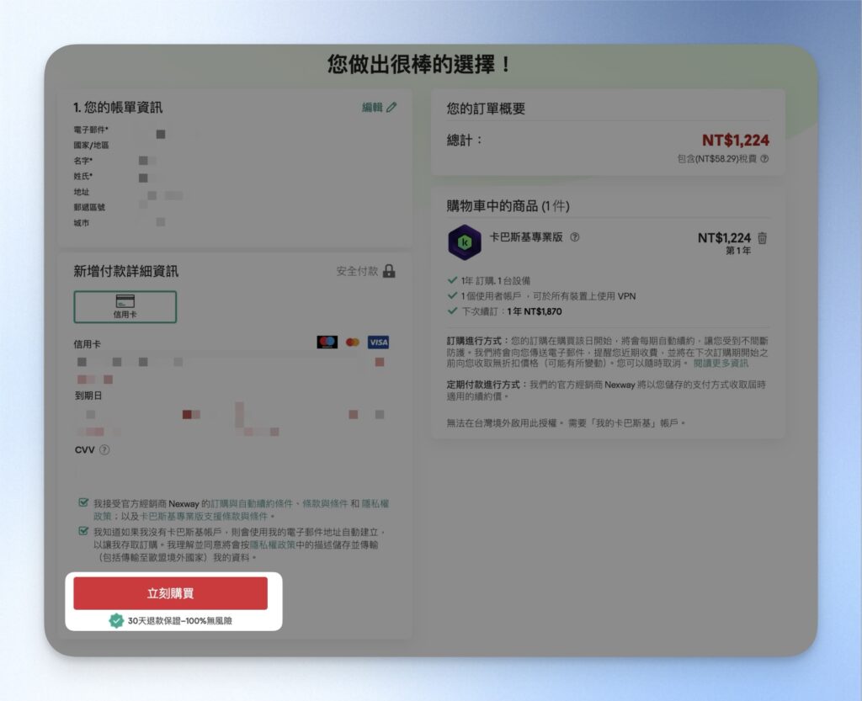The width and height of the screenshot is (862, 701).
Task: Click the 到期日 expiry date label
Action: (88, 396)
